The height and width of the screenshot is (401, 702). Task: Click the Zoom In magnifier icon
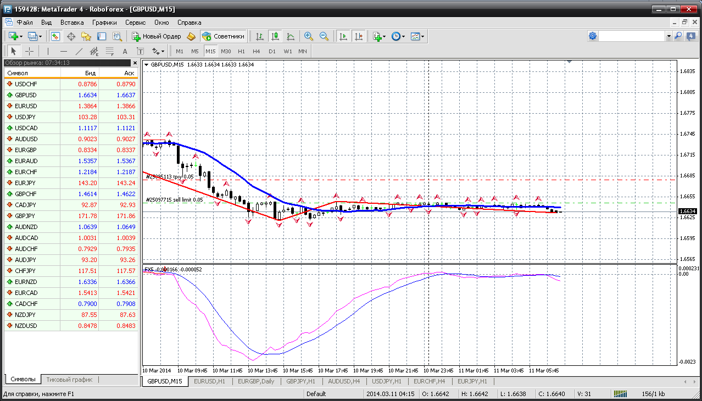(x=309, y=36)
